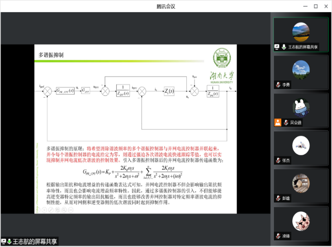
Task: Click the green mic icon at bottom-left
Action: coord(9,241)
